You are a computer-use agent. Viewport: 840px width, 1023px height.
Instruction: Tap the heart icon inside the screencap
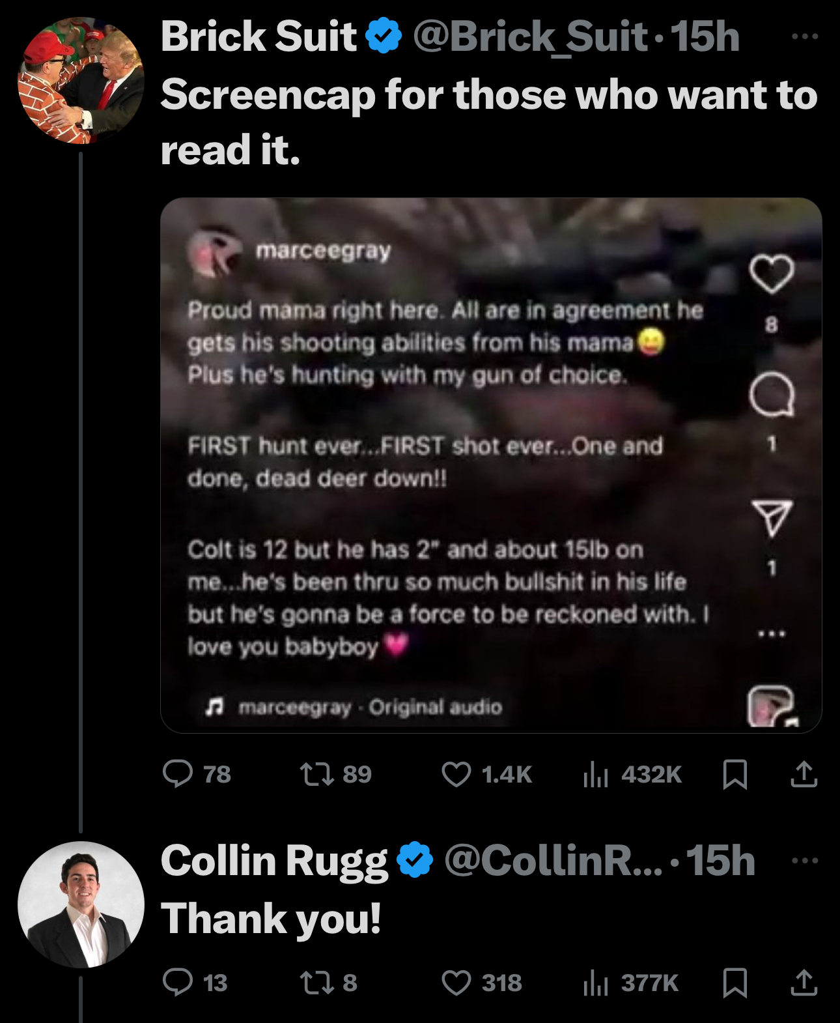click(772, 274)
